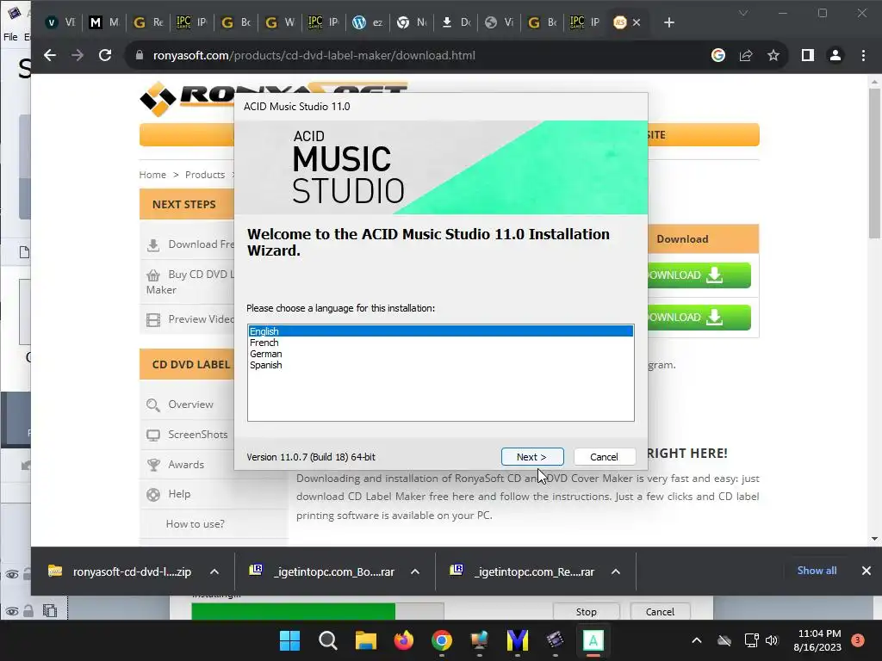Open the Help sidebar link
Image resolution: width=882 pixels, height=661 pixels.
coord(179,494)
